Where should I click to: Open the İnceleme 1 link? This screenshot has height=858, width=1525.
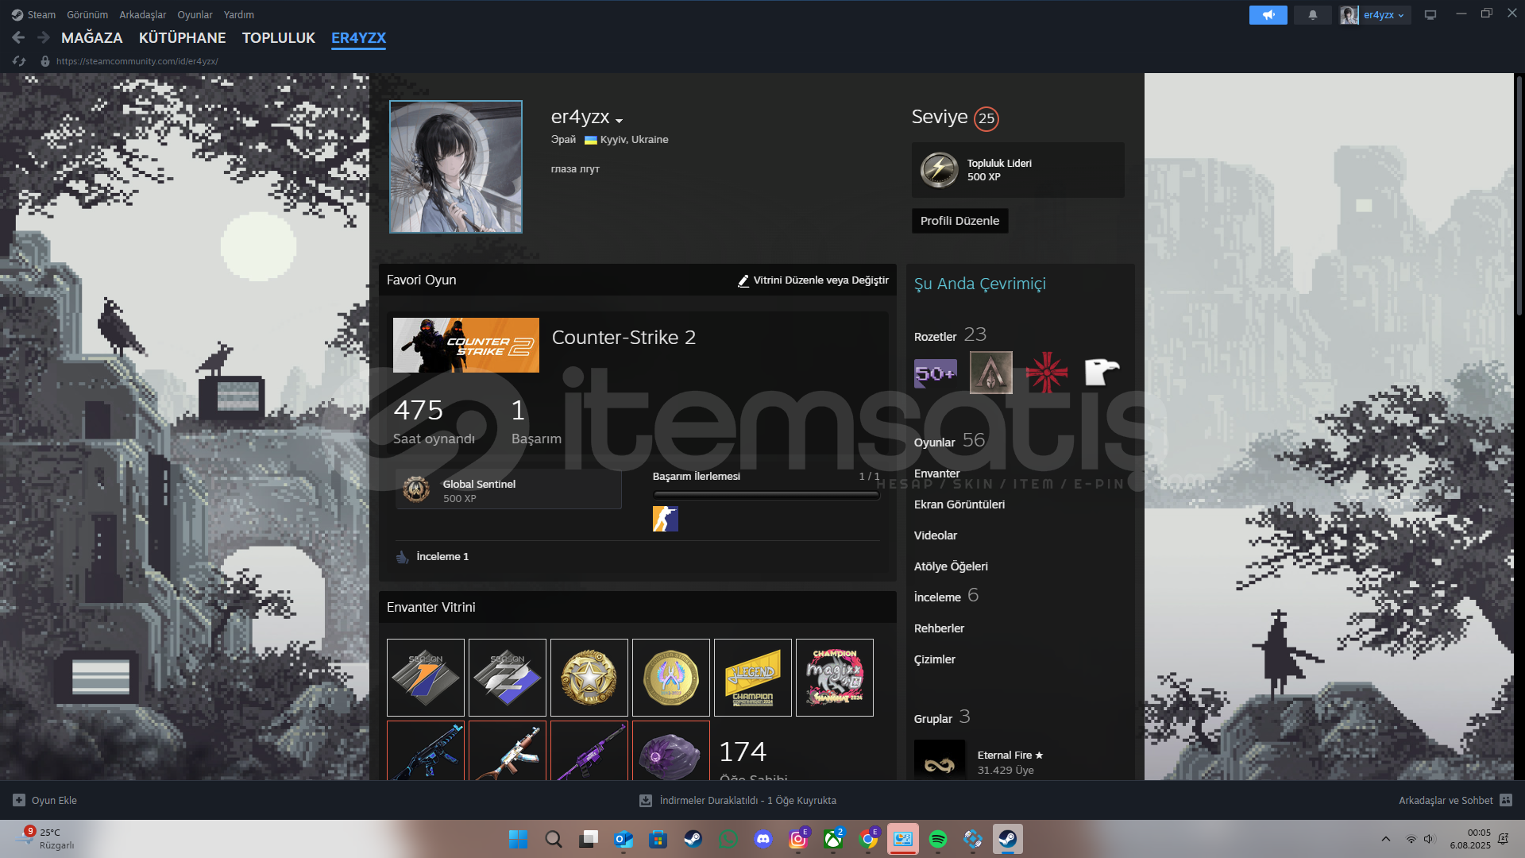442,557
